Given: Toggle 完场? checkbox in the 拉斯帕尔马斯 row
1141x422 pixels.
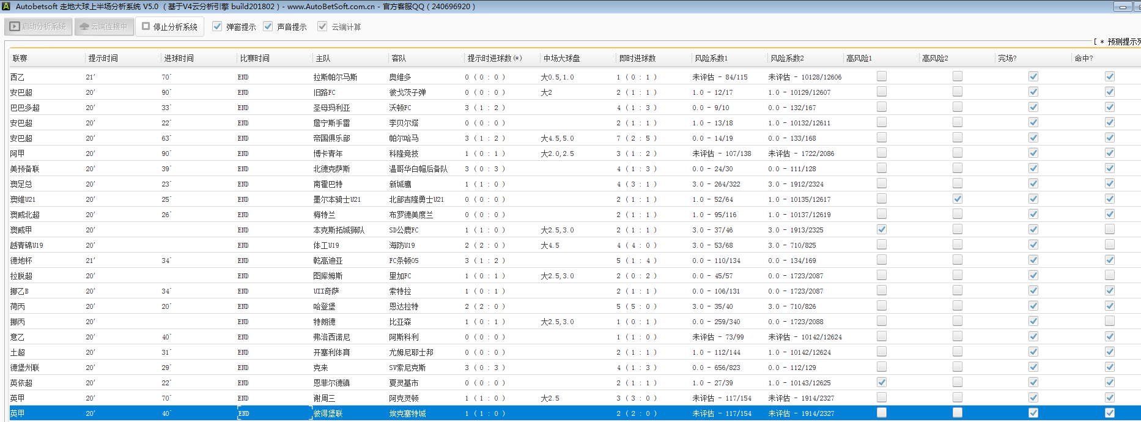Looking at the screenshot, I should coord(1033,76).
